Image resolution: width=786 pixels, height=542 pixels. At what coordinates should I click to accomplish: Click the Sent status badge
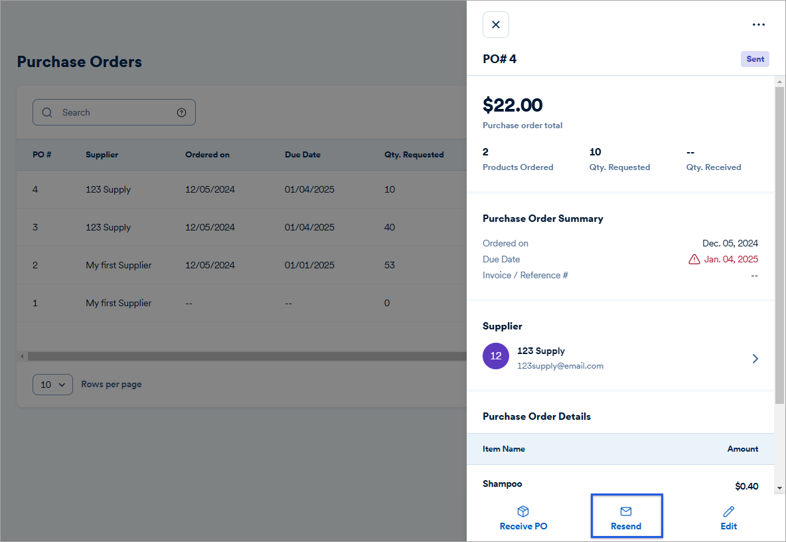tap(755, 59)
